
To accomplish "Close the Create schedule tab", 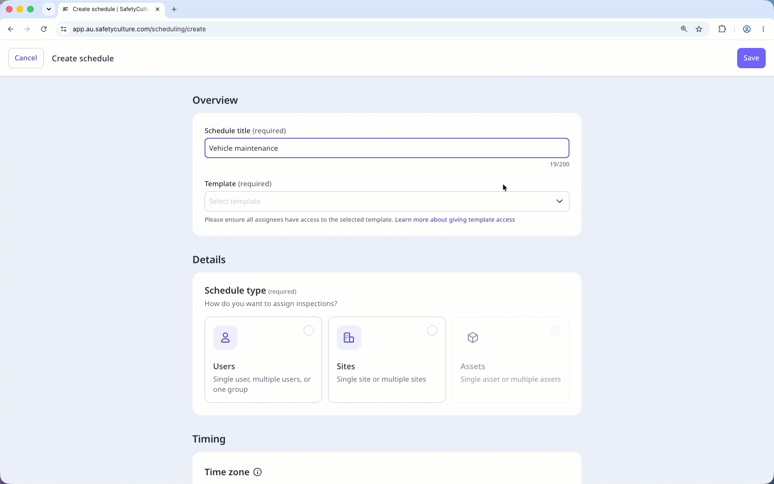I will pyautogui.click(x=158, y=9).
